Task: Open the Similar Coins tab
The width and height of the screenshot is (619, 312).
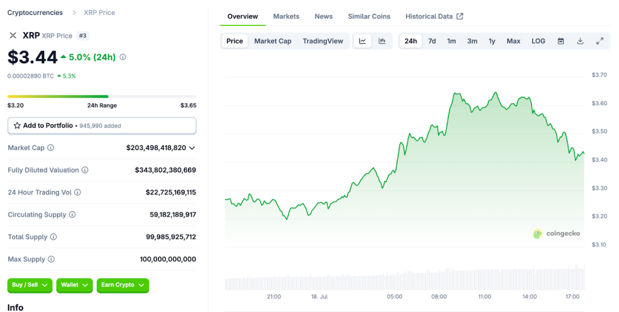Action: [x=369, y=16]
